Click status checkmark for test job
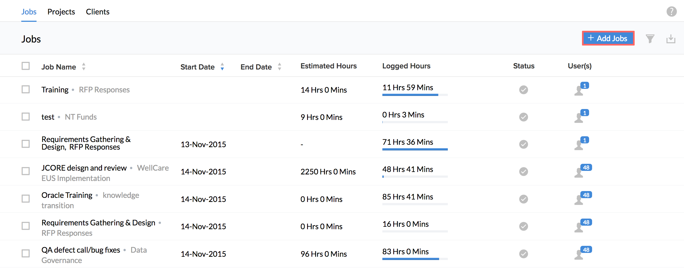This screenshot has width=684, height=269. 523,117
